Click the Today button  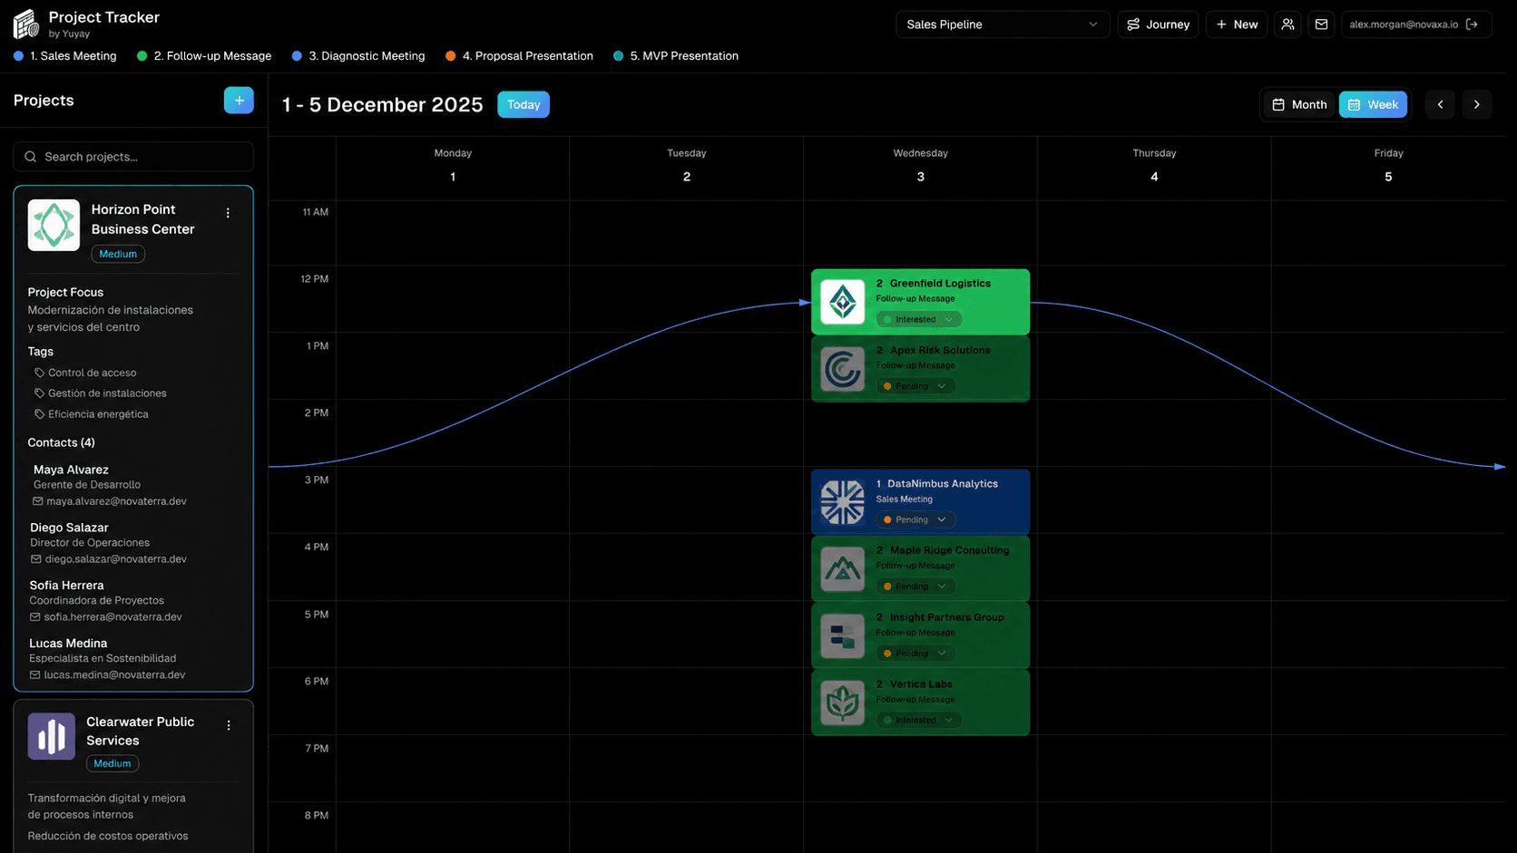point(524,104)
